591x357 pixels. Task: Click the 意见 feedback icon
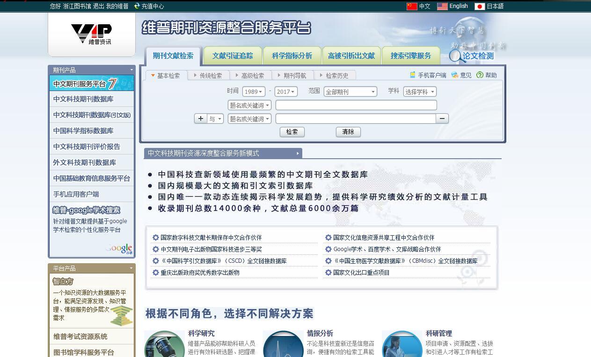pos(455,75)
